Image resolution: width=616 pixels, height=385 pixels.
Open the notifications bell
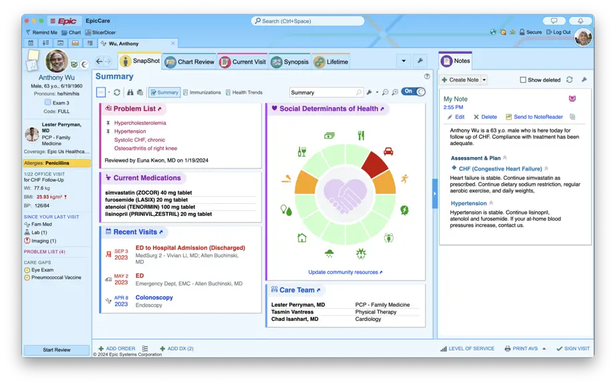click(x=580, y=21)
